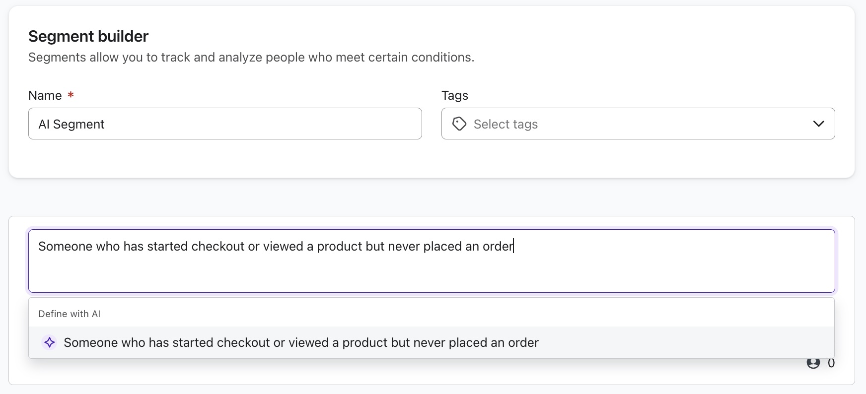866x394 pixels.
Task: Click the AI sparkle icon in suggestion
Action: click(x=49, y=342)
